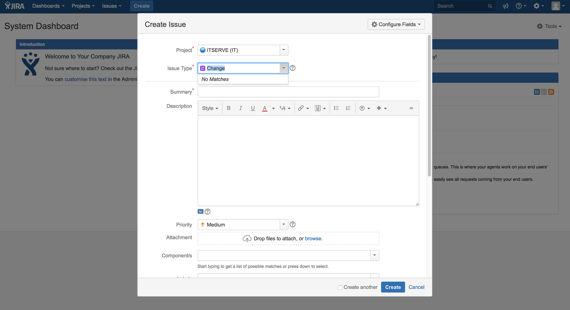
Task: Open the Issues menu
Action: point(112,6)
